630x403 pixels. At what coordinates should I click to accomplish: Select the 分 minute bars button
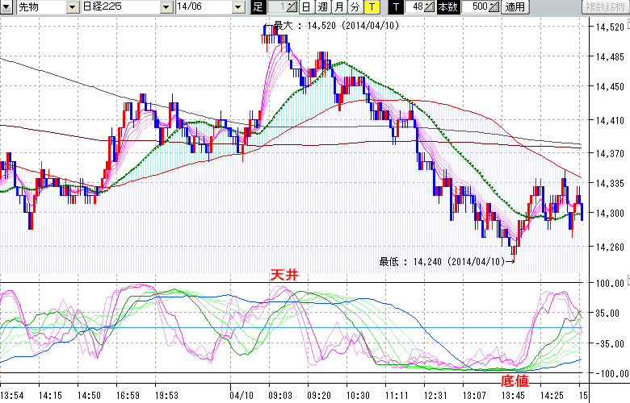[355, 7]
